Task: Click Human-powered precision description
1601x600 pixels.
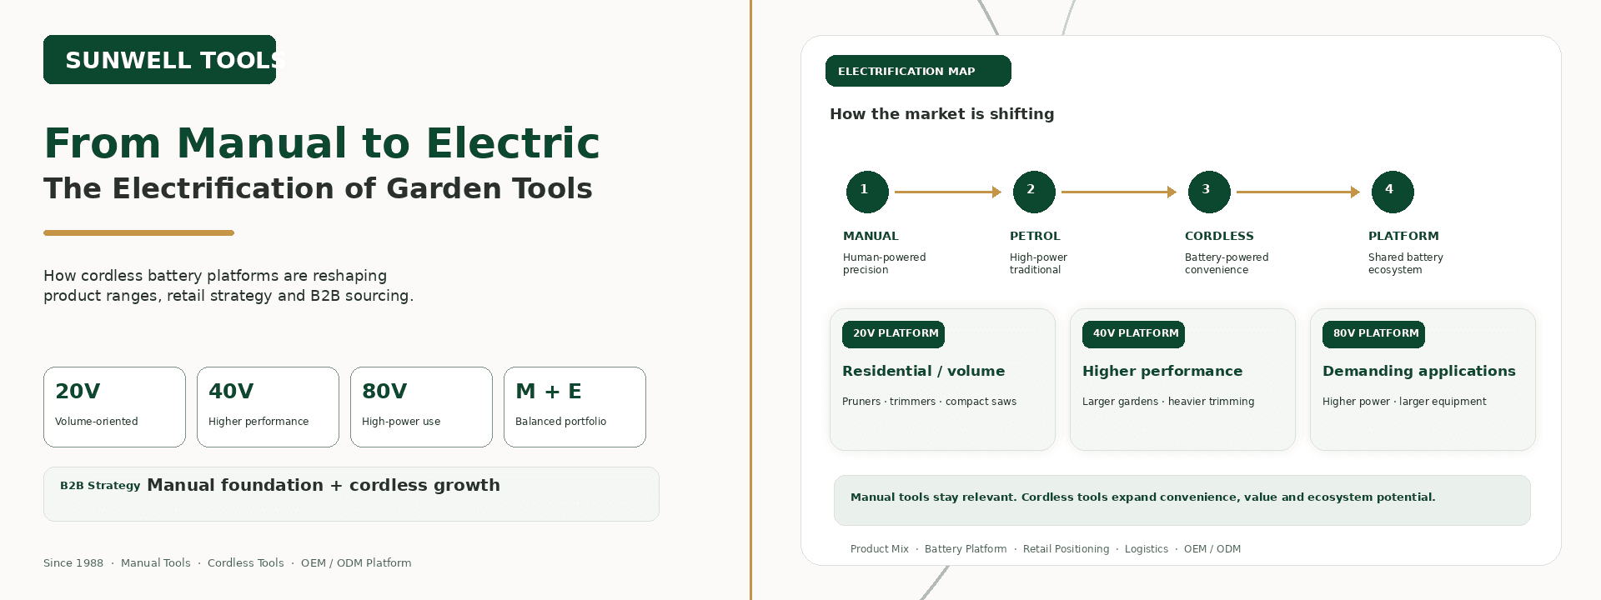Action: pyautogui.click(x=884, y=263)
